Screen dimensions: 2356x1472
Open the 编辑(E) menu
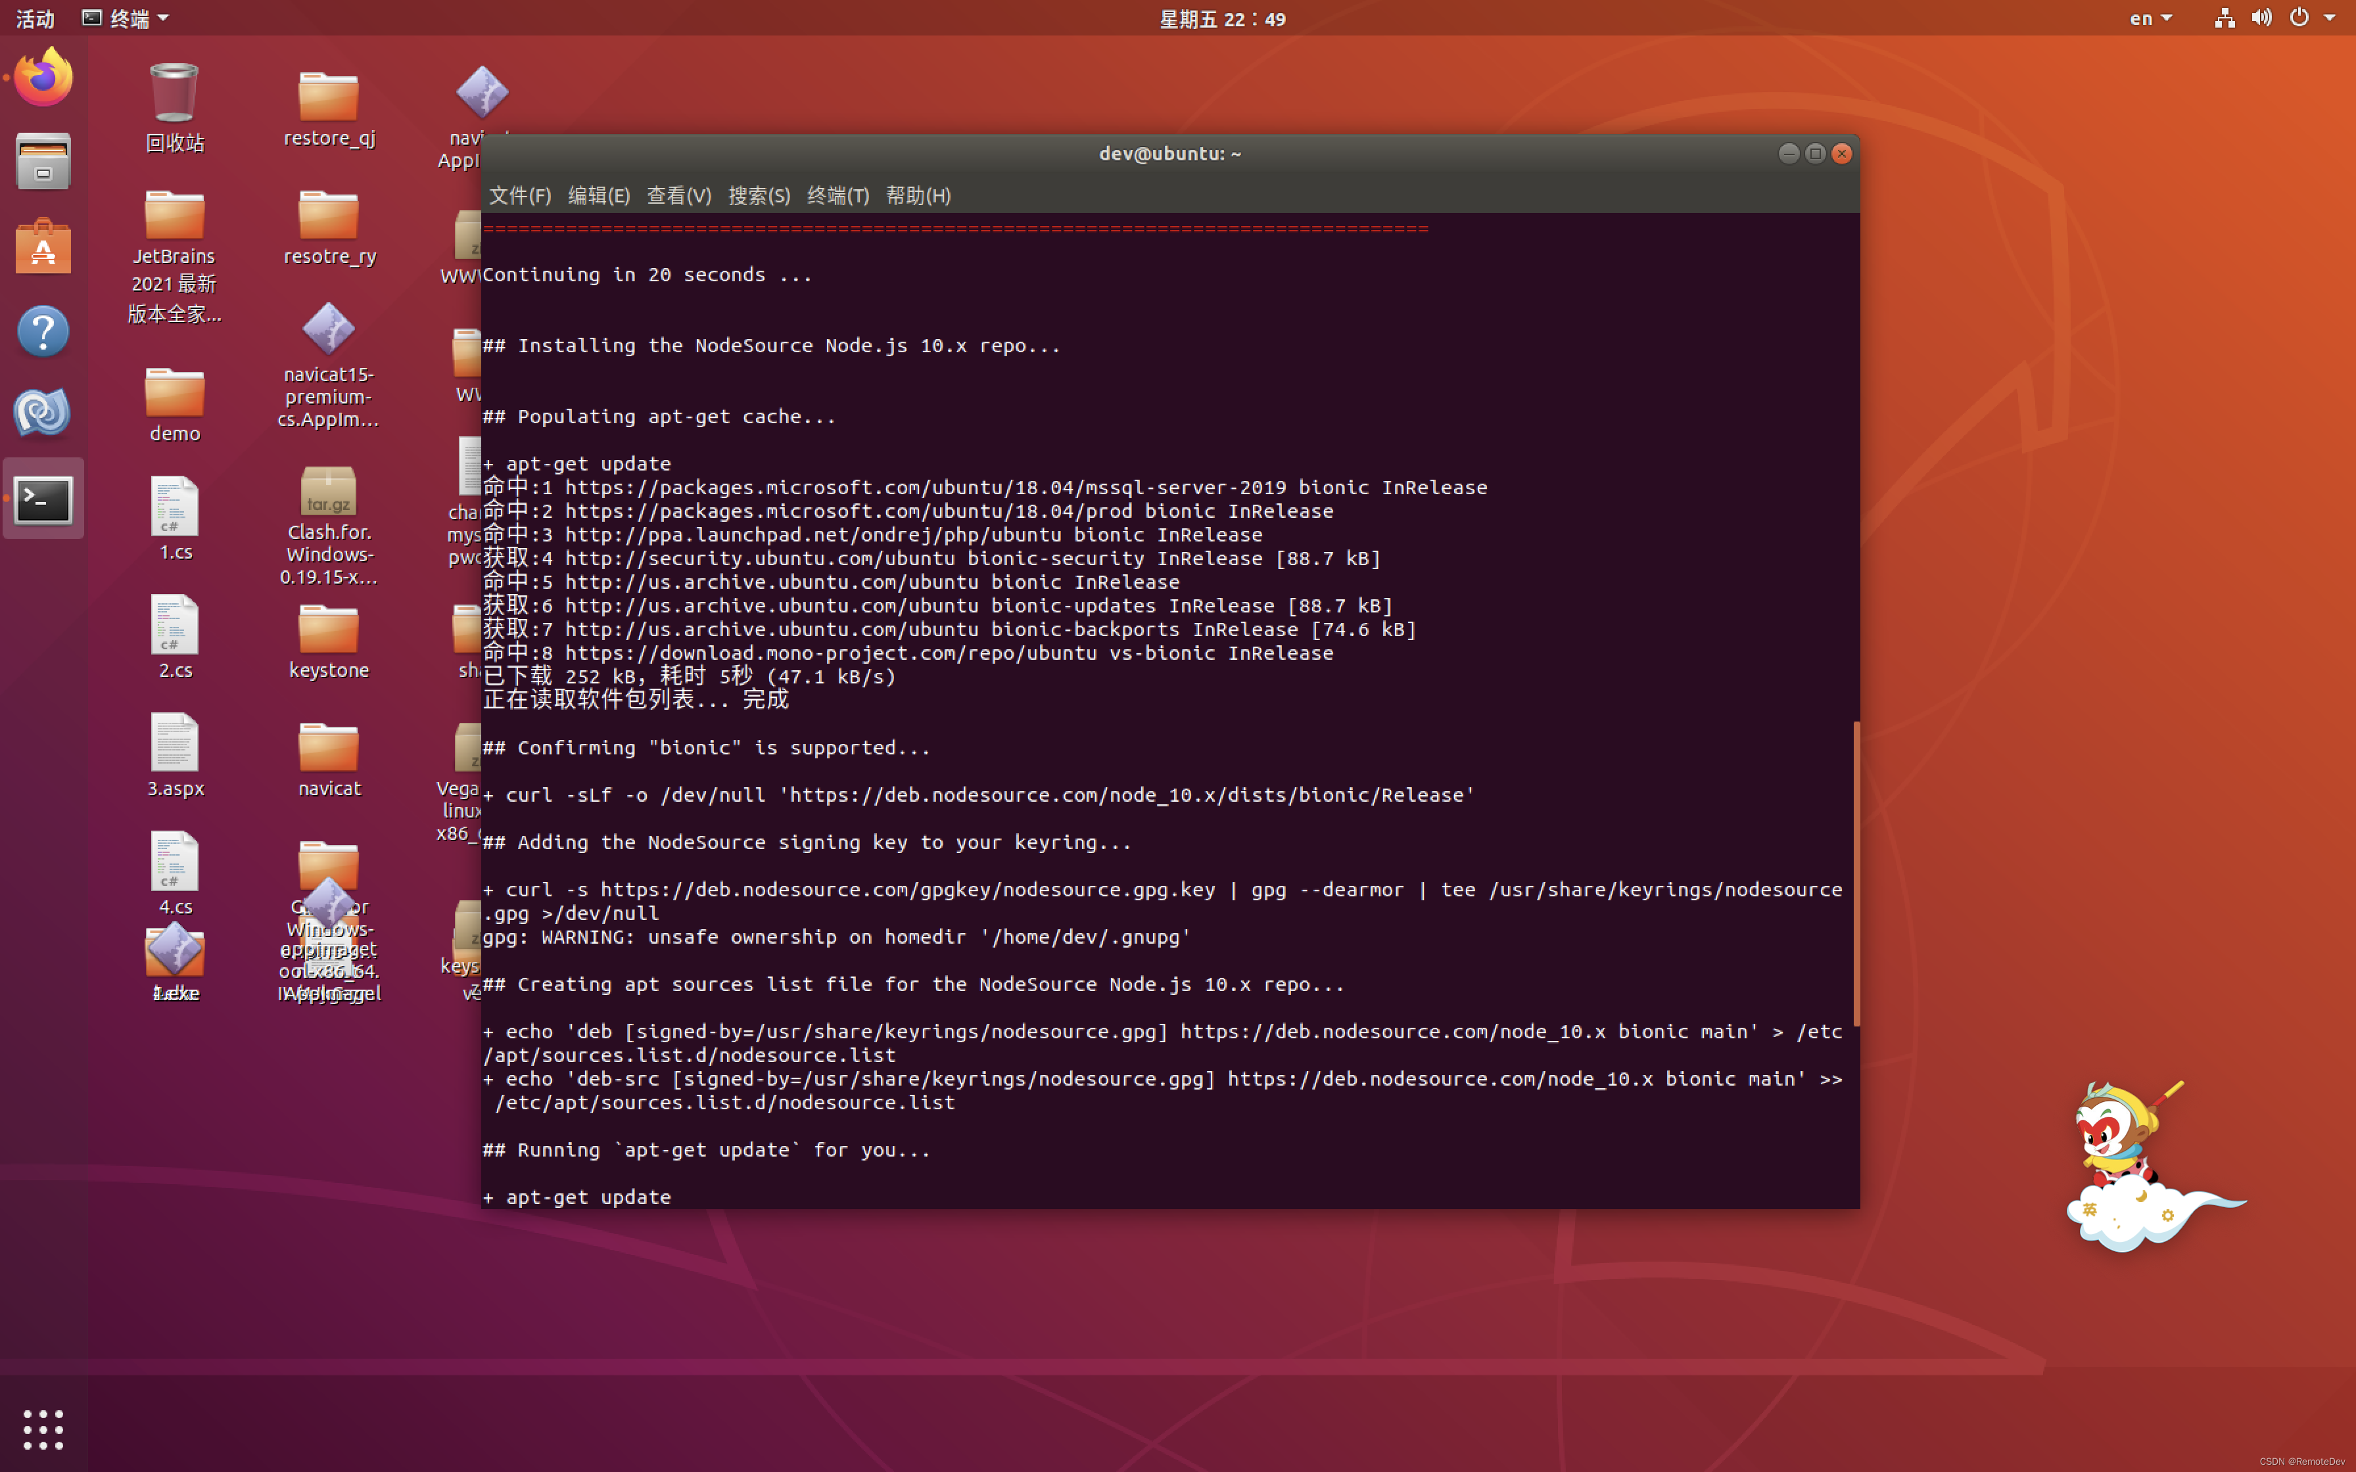pos(599,196)
